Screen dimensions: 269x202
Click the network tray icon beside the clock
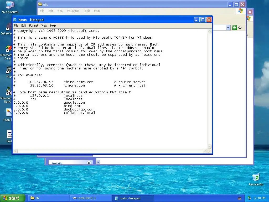[250, 198]
